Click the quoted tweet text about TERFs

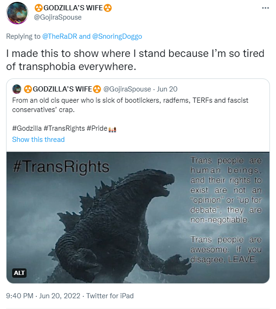click(x=130, y=105)
